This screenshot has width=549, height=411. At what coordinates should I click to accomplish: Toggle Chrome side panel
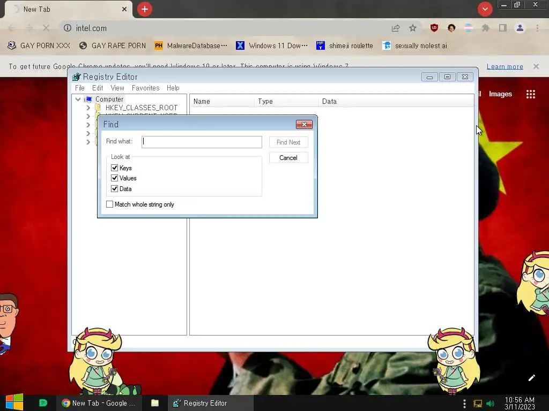pyautogui.click(x=503, y=28)
